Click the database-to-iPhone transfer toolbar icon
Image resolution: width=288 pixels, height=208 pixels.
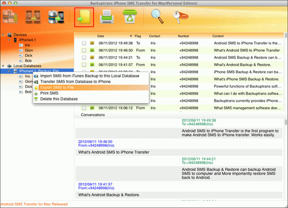56,17
